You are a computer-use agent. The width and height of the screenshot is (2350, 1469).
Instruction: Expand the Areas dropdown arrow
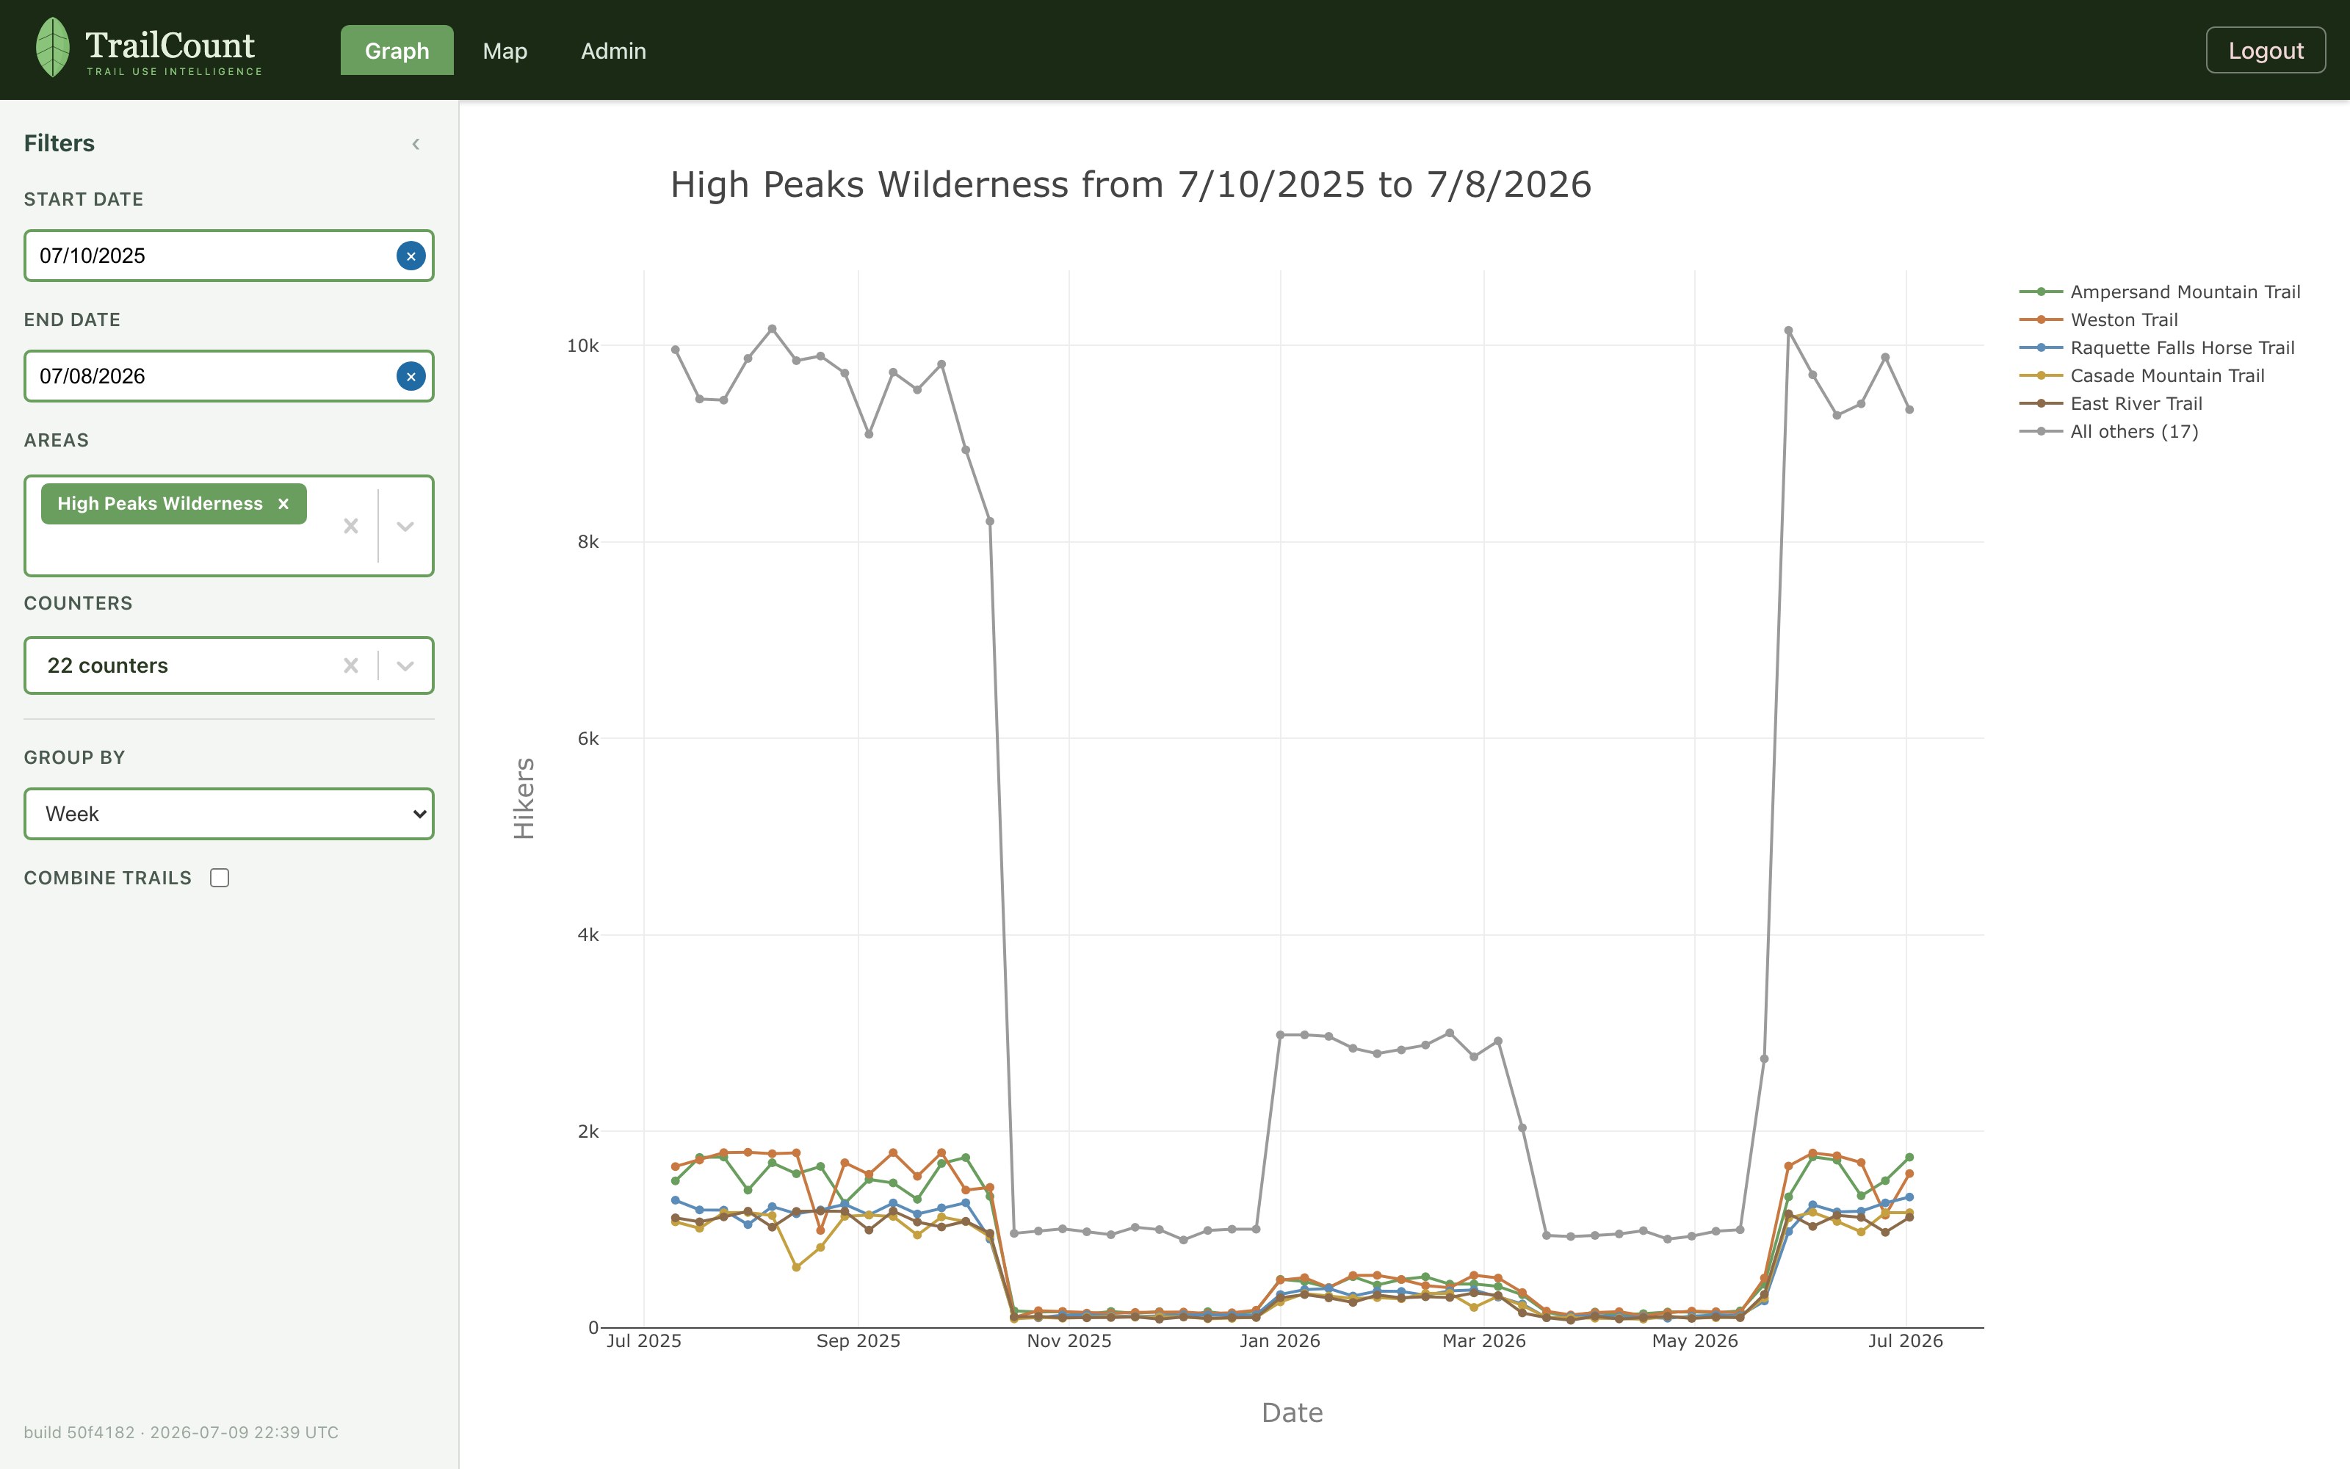click(406, 526)
